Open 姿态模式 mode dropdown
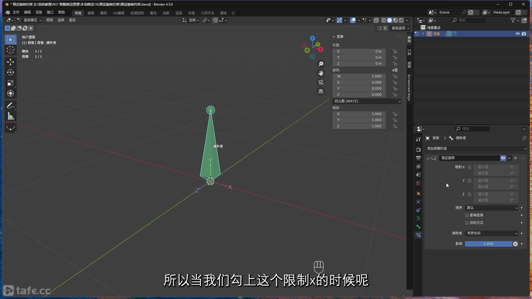This screenshot has height=299, width=532. point(29,20)
